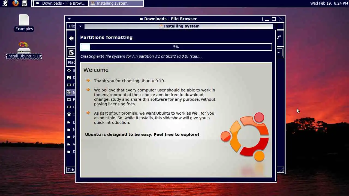349x196 pixels.
Task: Open the home folder in Places sidebar
Action: [x=71, y=70]
